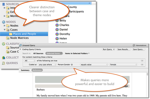Click the Charles case name

point(64,25)
